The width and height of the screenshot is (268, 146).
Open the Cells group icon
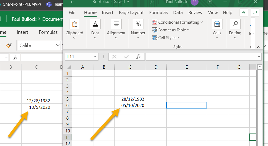click(x=217, y=24)
